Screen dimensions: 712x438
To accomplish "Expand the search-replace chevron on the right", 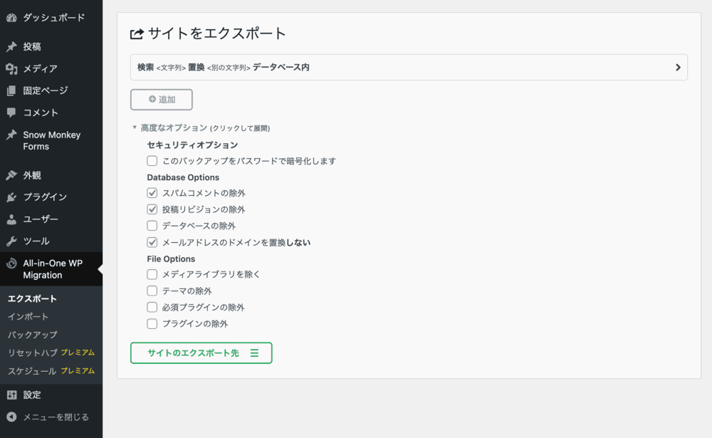I will click(x=678, y=66).
